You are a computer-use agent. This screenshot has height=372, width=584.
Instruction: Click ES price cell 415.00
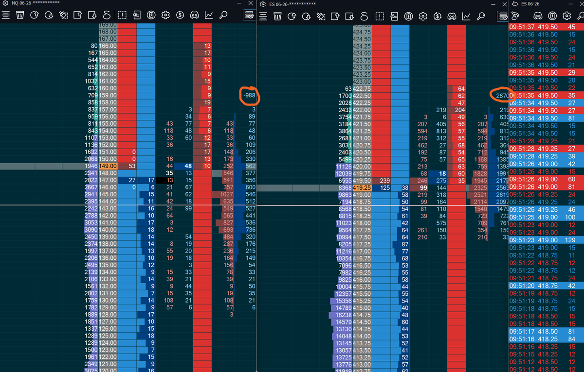pyautogui.click(x=362, y=307)
